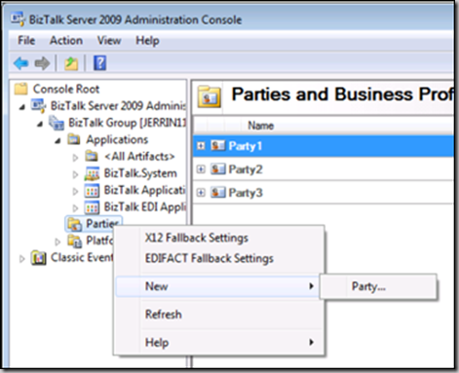Open the View menu
This screenshot has height=373, width=459.
coord(109,41)
